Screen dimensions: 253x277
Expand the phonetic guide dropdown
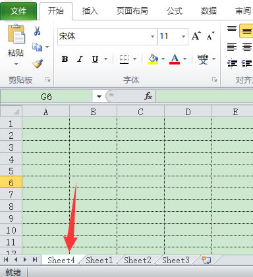click(x=213, y=59)
